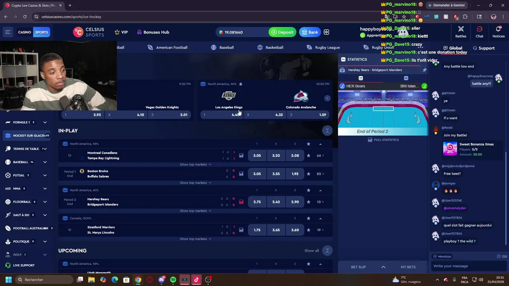Favorite the Canada GOHL league header
Screen dimensions: 509x286
309,218
